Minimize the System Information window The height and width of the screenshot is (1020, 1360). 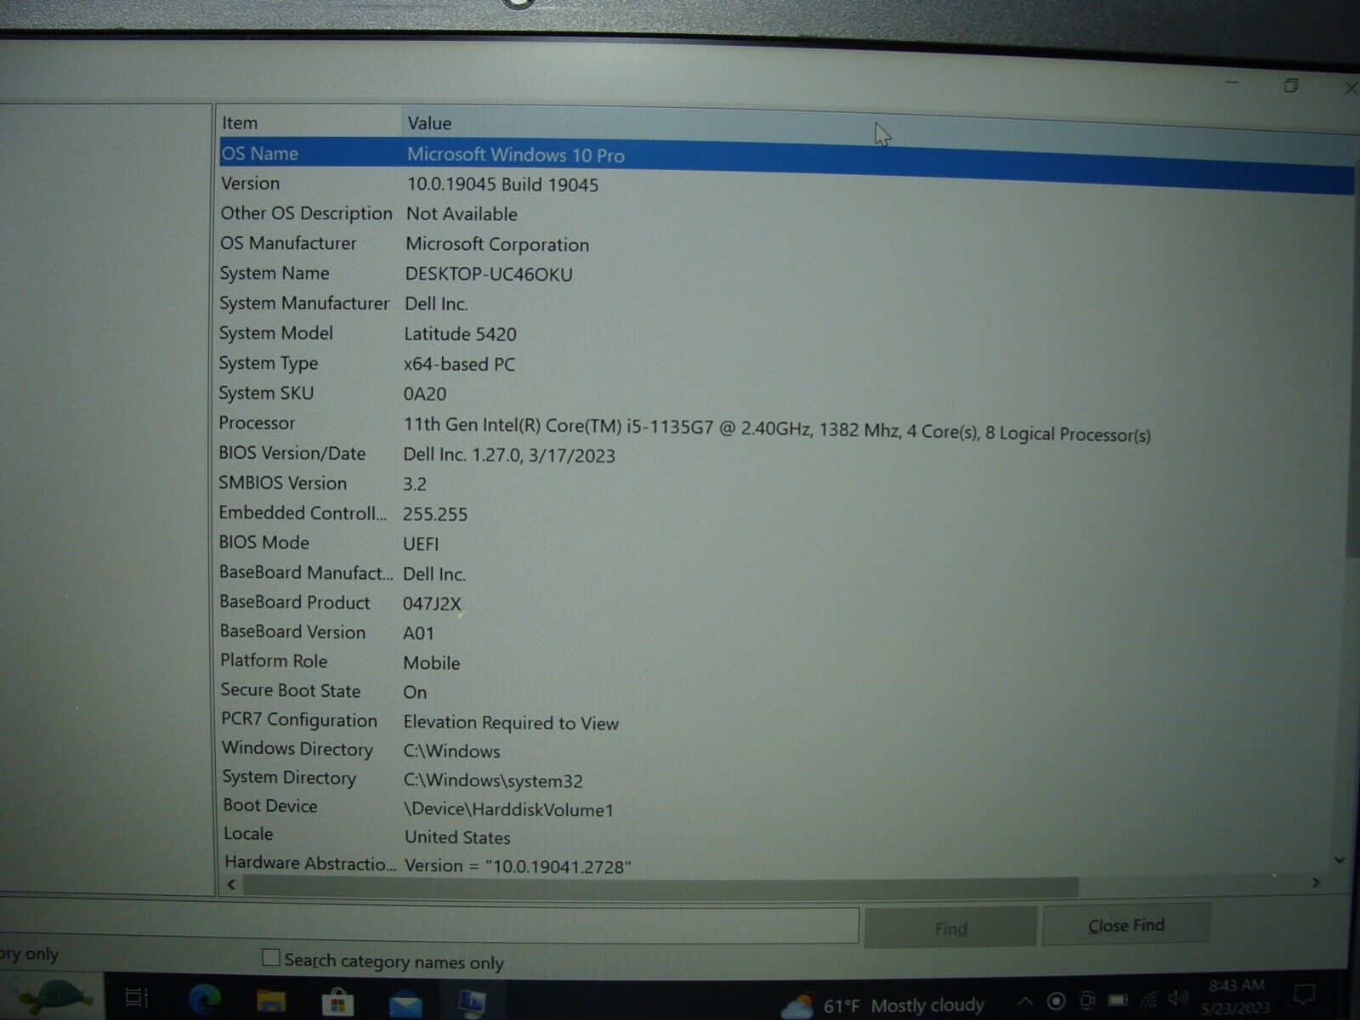pos(1232,83)
